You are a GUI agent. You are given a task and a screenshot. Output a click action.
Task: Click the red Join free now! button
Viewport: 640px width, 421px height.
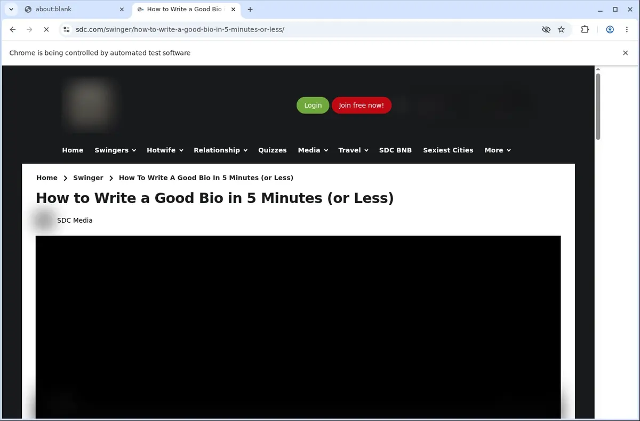coord(362,106)
